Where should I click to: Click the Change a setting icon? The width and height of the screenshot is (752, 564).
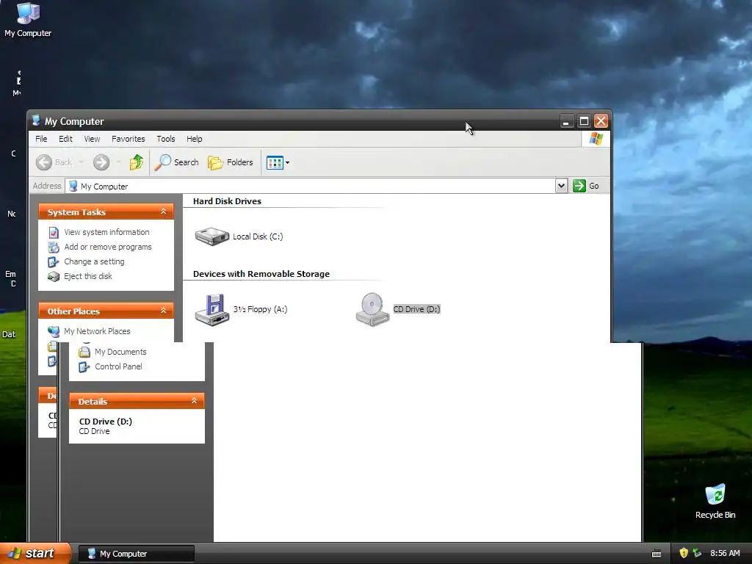tap(53, 262)
